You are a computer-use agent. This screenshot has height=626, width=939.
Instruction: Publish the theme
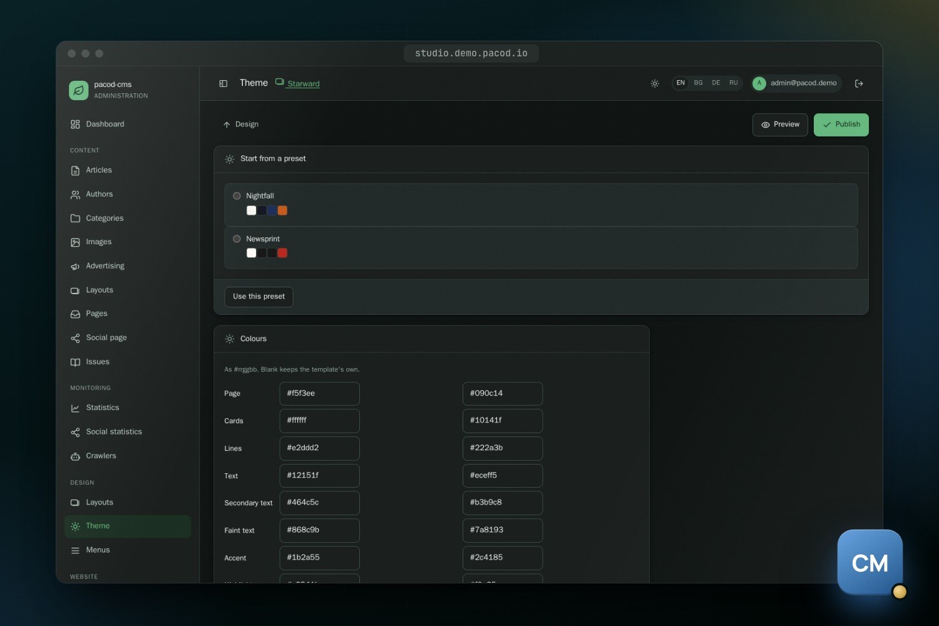841,125
